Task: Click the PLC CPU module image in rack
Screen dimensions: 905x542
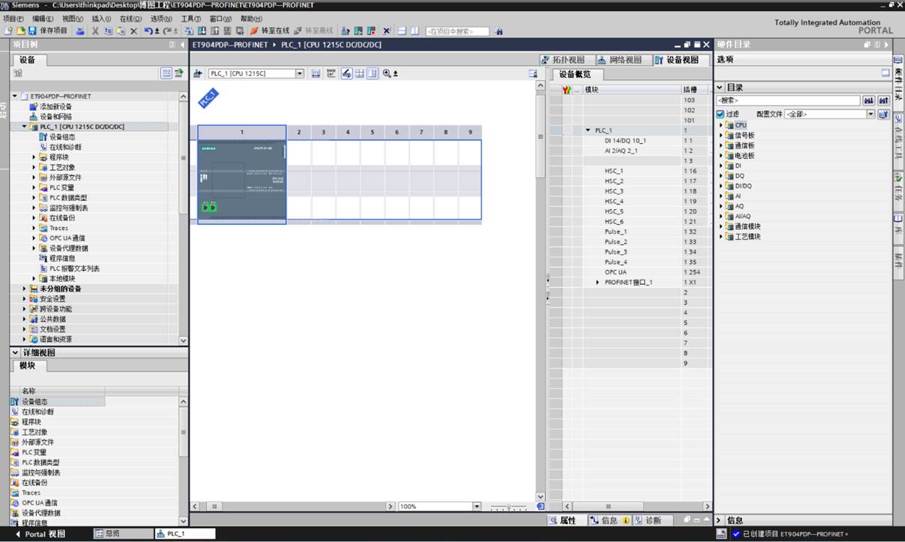Action: tap(242, 181)
